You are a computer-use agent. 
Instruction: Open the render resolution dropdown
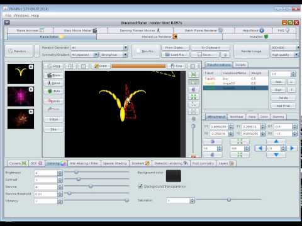285,48
